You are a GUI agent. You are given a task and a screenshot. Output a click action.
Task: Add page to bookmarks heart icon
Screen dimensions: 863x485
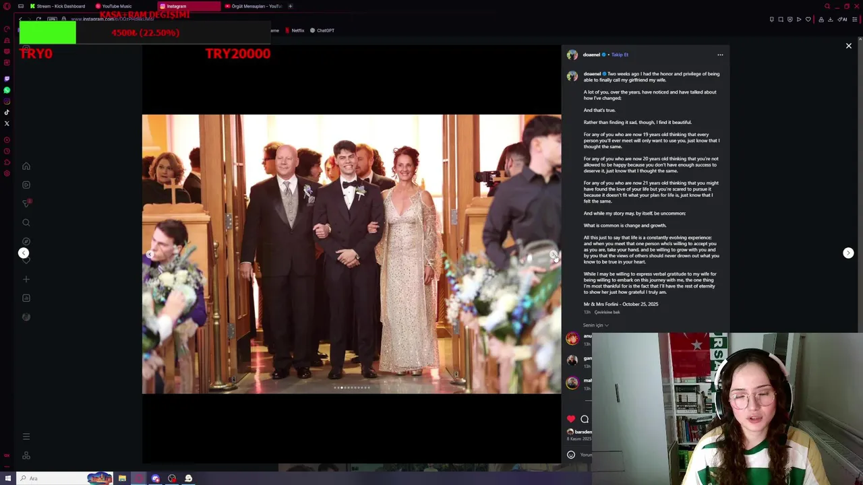pos(808,20)
